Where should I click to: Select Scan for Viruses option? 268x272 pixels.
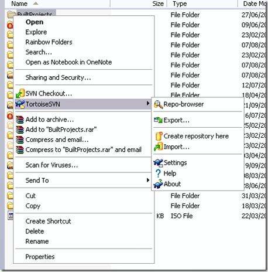[51, 165]
